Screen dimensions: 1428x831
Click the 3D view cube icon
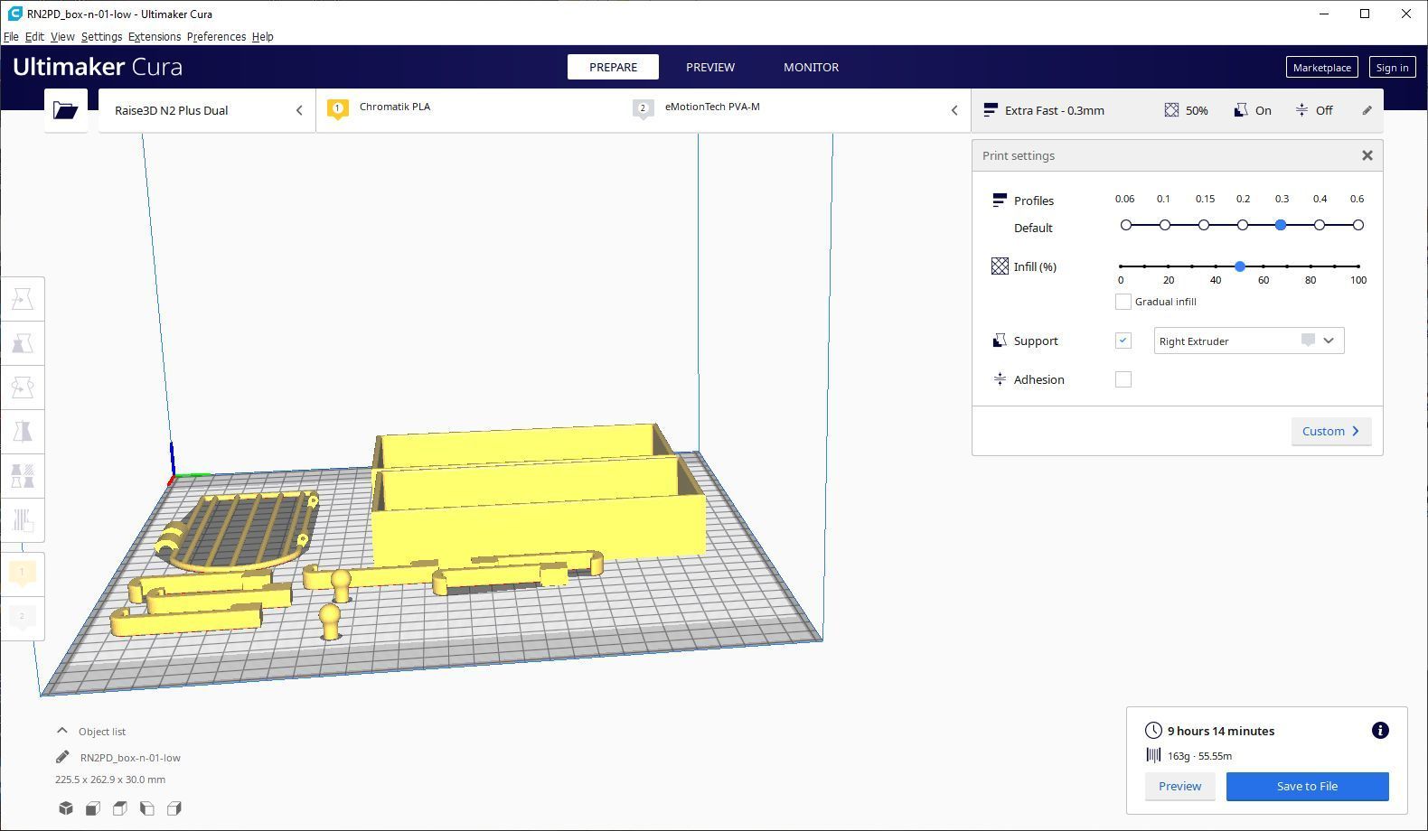(65, 808)
